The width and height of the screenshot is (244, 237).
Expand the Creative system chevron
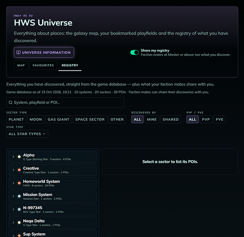[13, 170]
